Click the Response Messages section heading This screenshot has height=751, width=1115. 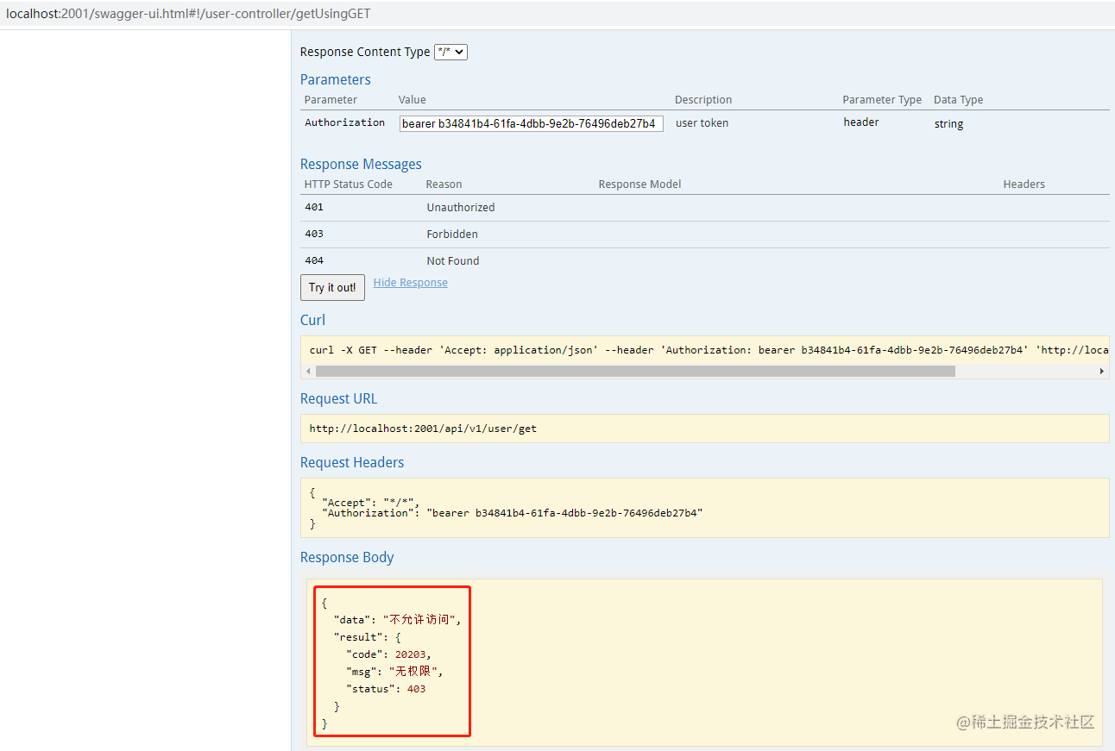point(361,164)
